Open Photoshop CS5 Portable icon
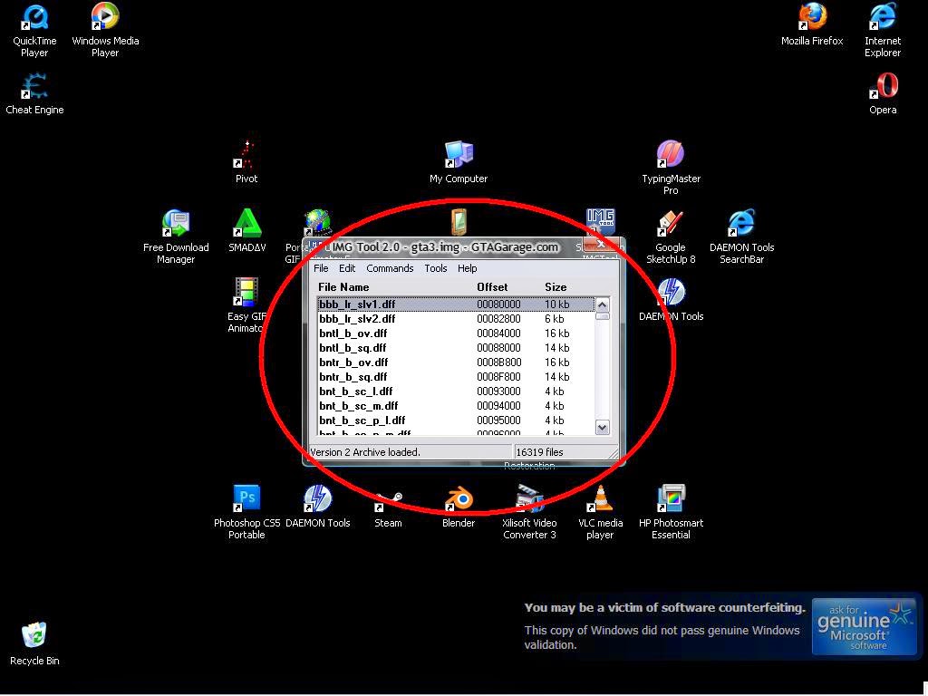This screenshot has width=928, height=696. 246,512
